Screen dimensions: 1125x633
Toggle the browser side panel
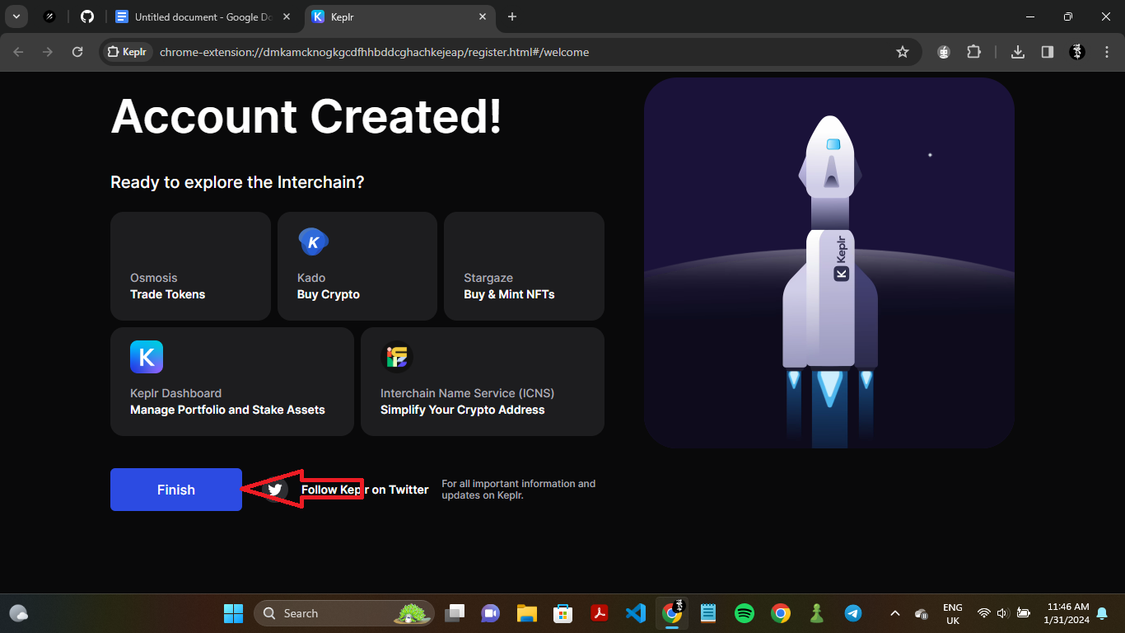click(x=1048, y=52)
